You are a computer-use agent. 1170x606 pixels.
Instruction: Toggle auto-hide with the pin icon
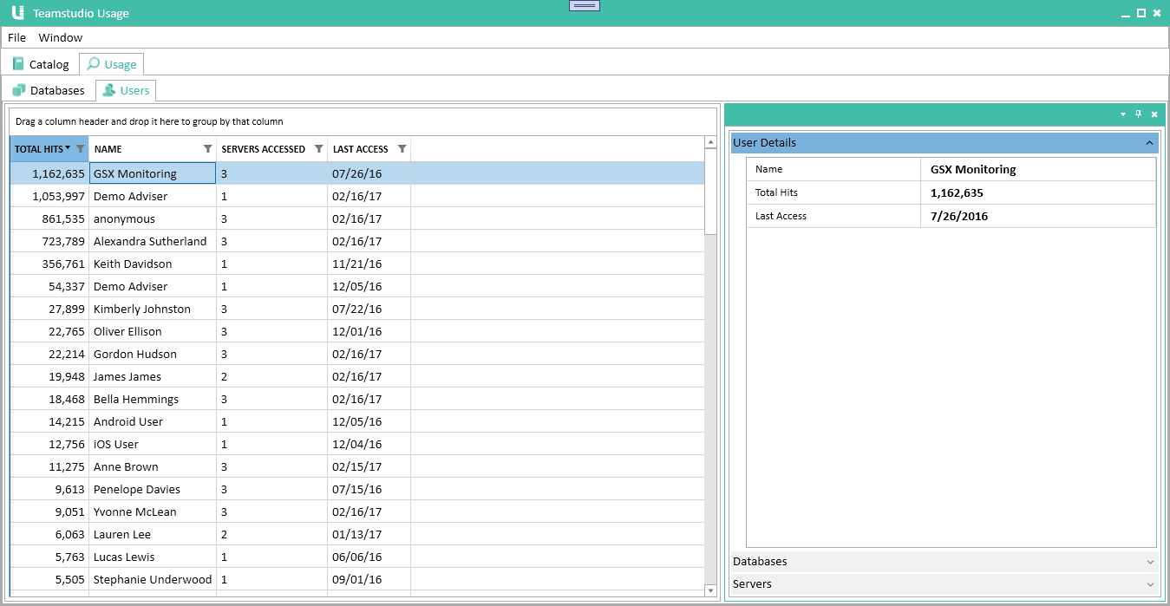1138,114
